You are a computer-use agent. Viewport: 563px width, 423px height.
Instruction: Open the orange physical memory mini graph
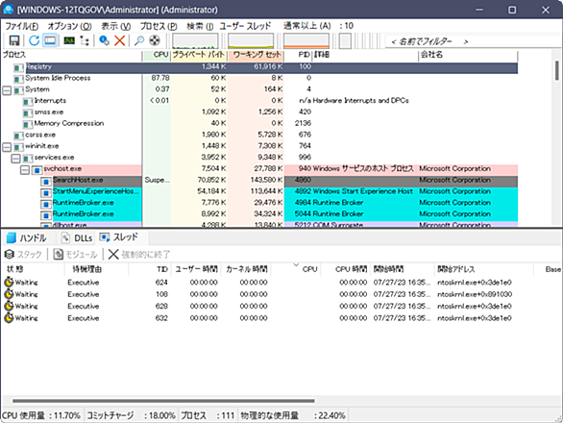click(x=306, y=41)
